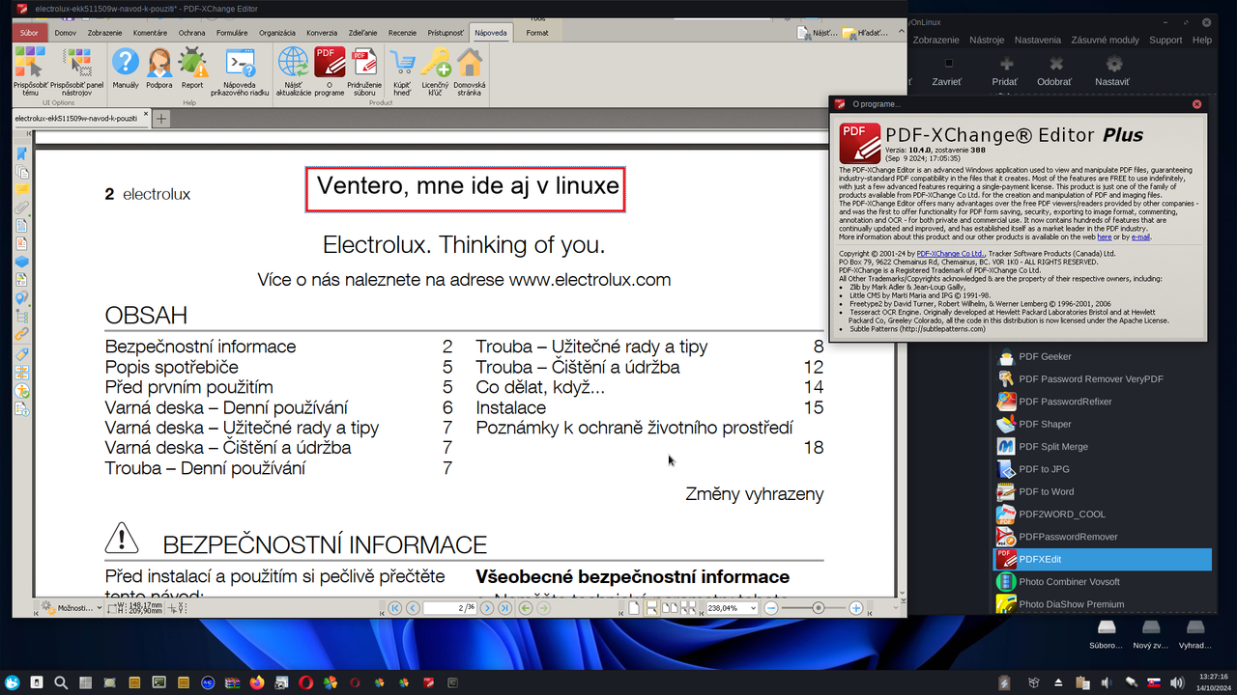Click Zavrieť in PlayOnLinux toolbar
Screen dimensions: 1237x695
click(x=947, y=71)
